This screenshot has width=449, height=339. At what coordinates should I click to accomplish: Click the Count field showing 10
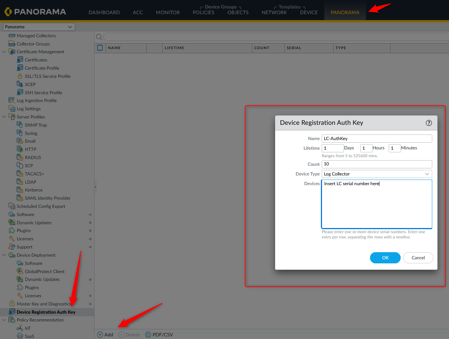(377, 164)
